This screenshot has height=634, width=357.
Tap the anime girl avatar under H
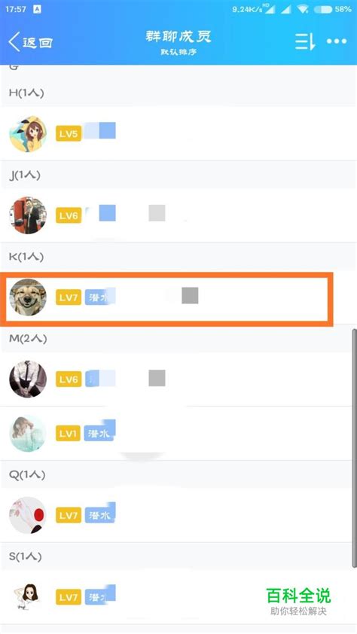[x=28, y=134]
